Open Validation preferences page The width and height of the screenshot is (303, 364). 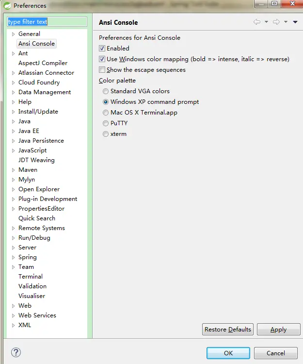pos(32,286)
